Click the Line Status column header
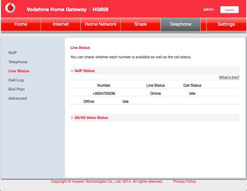The height and width of the screenshot is (191, 247). [156, 85]
